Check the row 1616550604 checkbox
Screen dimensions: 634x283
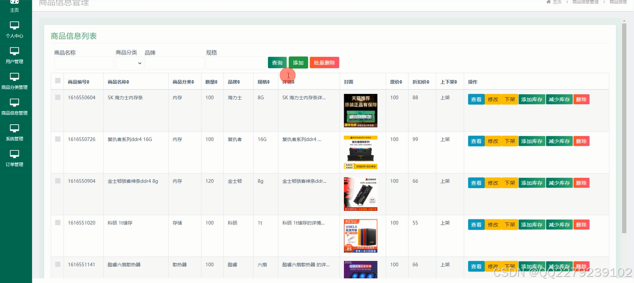point(58,97)
